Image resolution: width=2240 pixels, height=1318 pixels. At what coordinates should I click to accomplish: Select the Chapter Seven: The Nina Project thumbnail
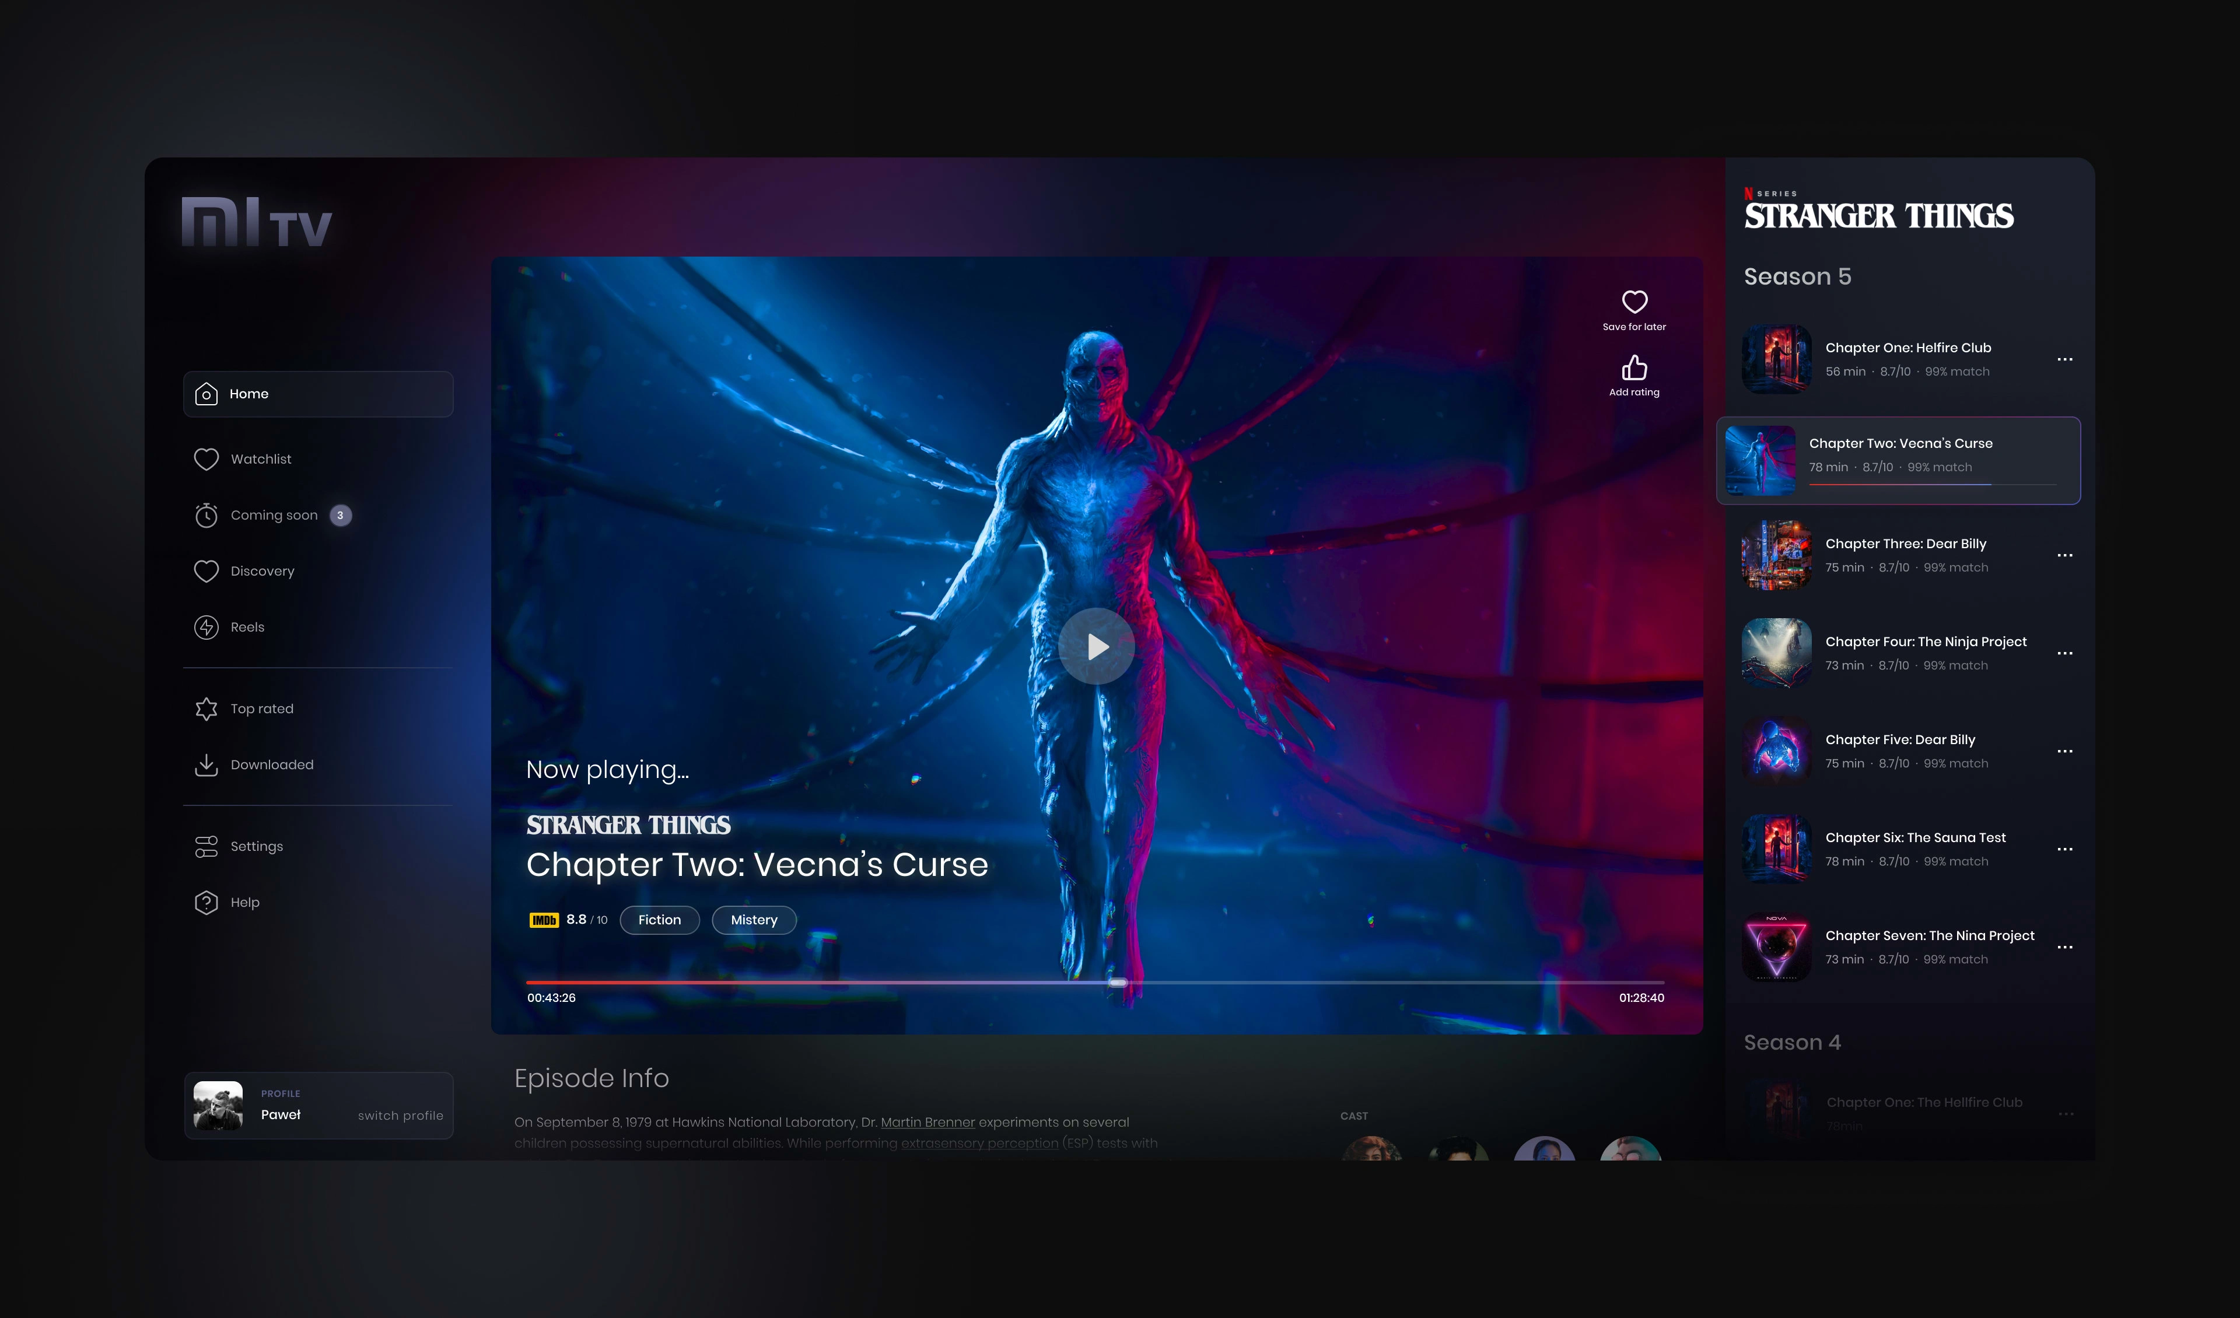1776,947
